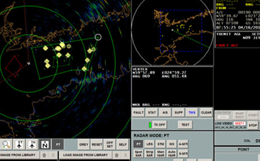The height and width of the screenshot is (161, 260).
Task: Run the radar TEST button
Action: [x=185, y=124]
